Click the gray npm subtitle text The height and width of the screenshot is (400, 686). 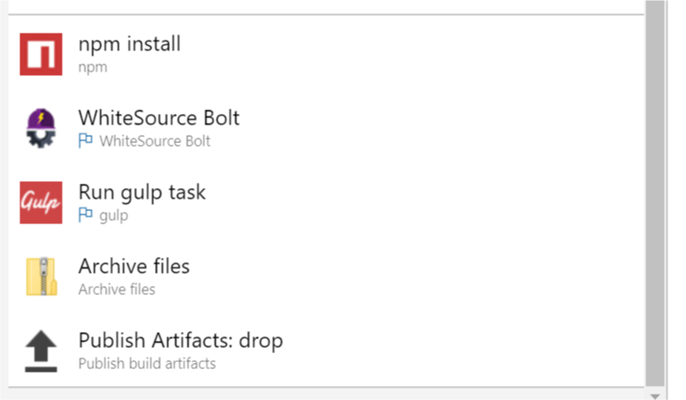93,68
